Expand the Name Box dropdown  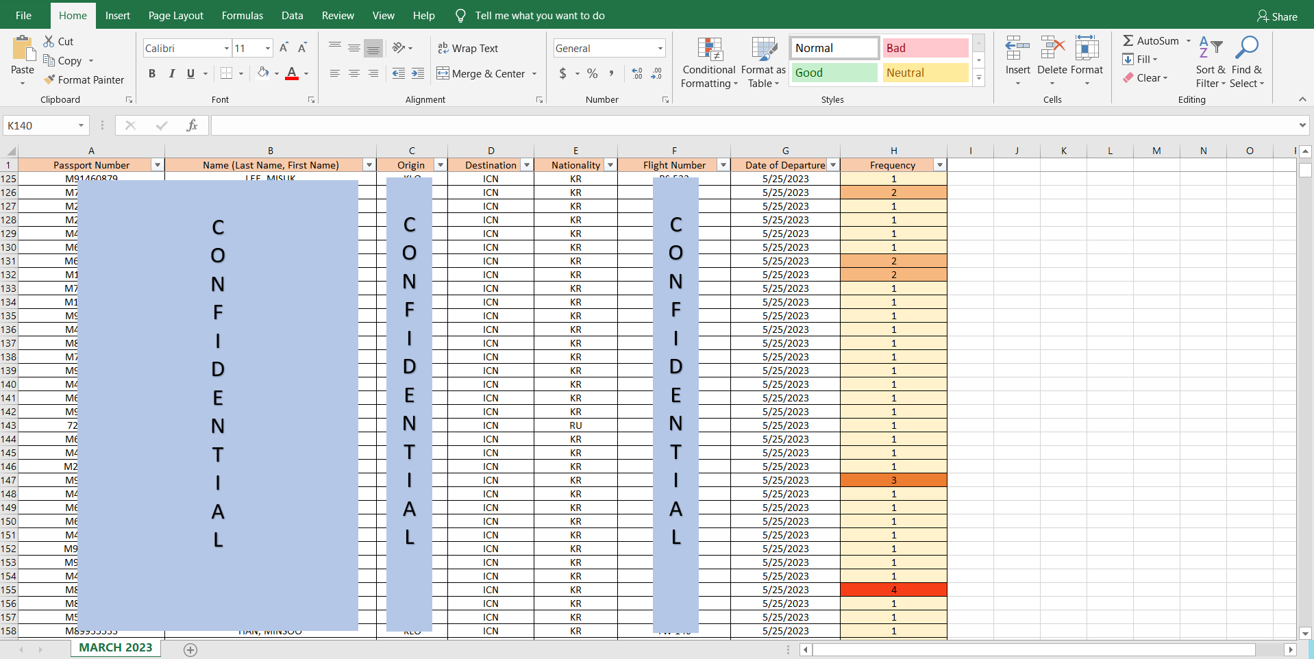[x=81, y=125]
